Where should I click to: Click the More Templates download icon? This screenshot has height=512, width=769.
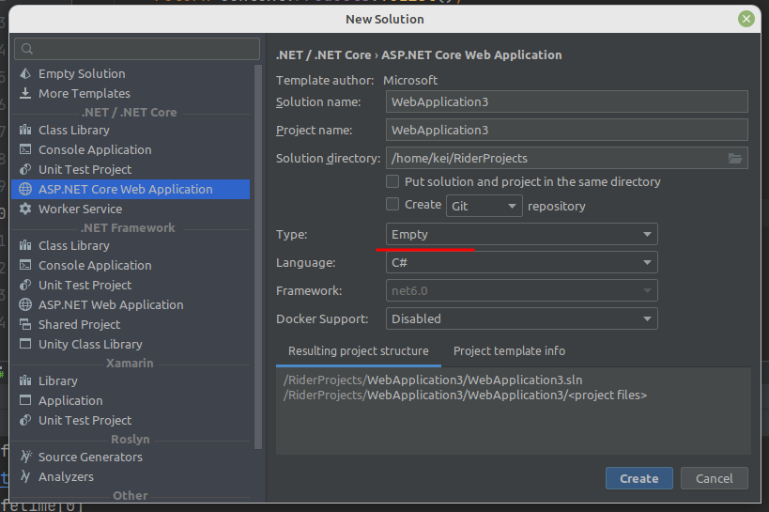pos(25,93)
